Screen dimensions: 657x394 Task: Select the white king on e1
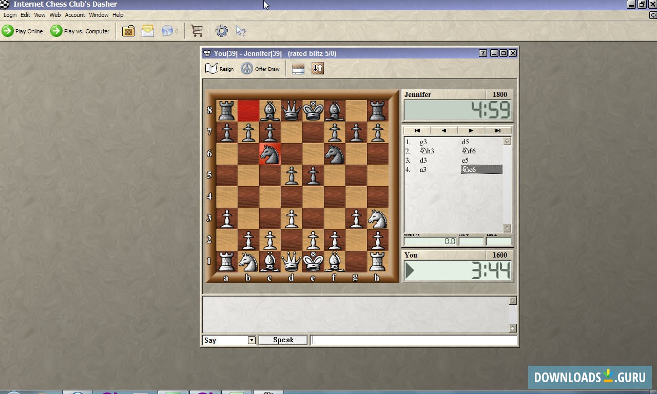313,262
